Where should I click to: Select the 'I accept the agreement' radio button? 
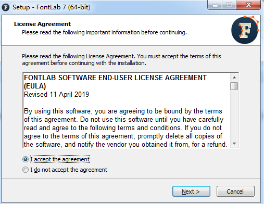point(26,159)
